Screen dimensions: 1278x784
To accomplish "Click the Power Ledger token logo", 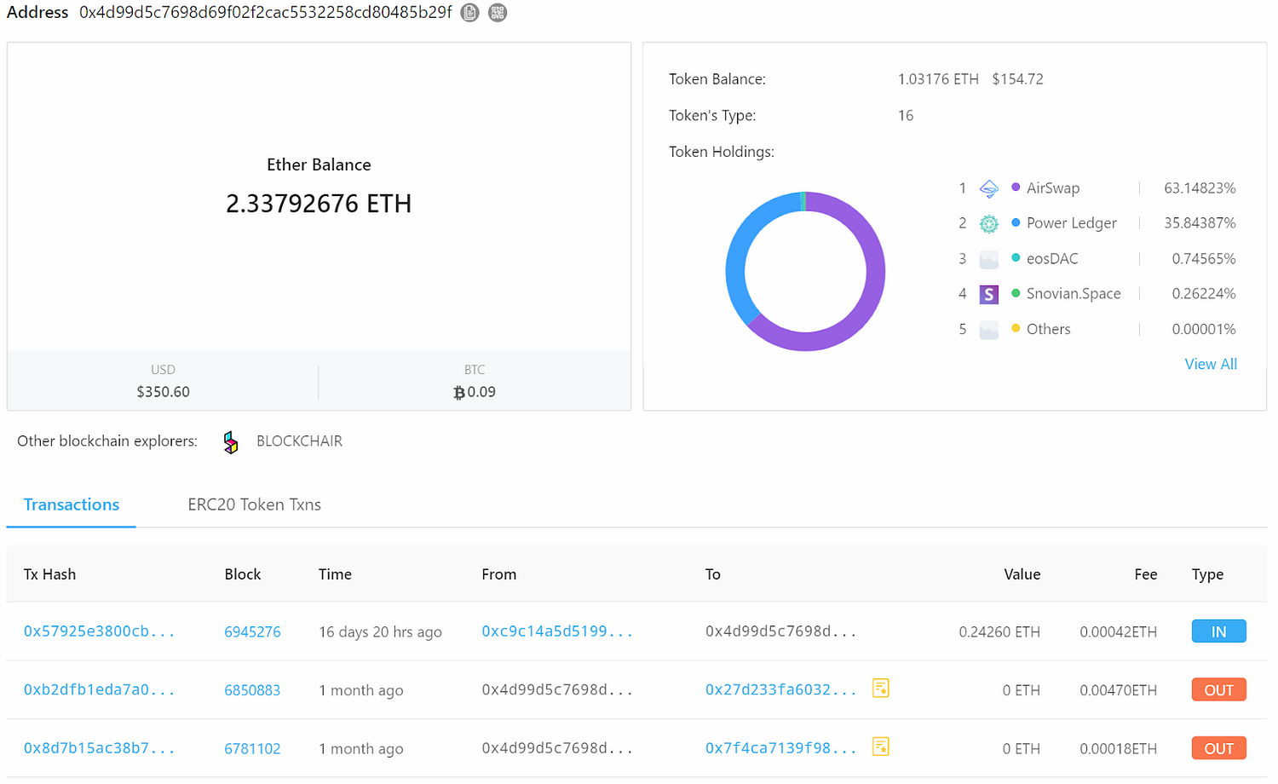I will click(x=988, y=223).
